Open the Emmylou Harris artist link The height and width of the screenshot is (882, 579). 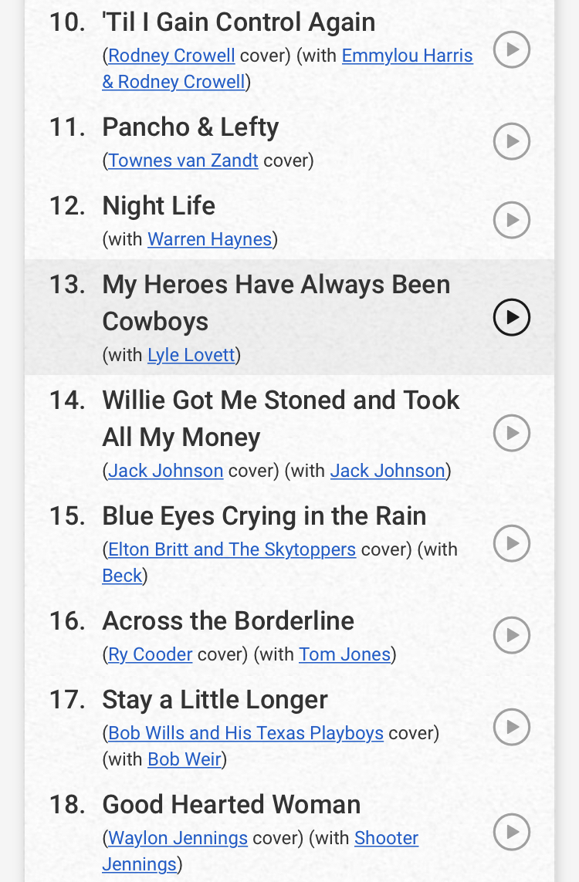click(x=407, y=56)
